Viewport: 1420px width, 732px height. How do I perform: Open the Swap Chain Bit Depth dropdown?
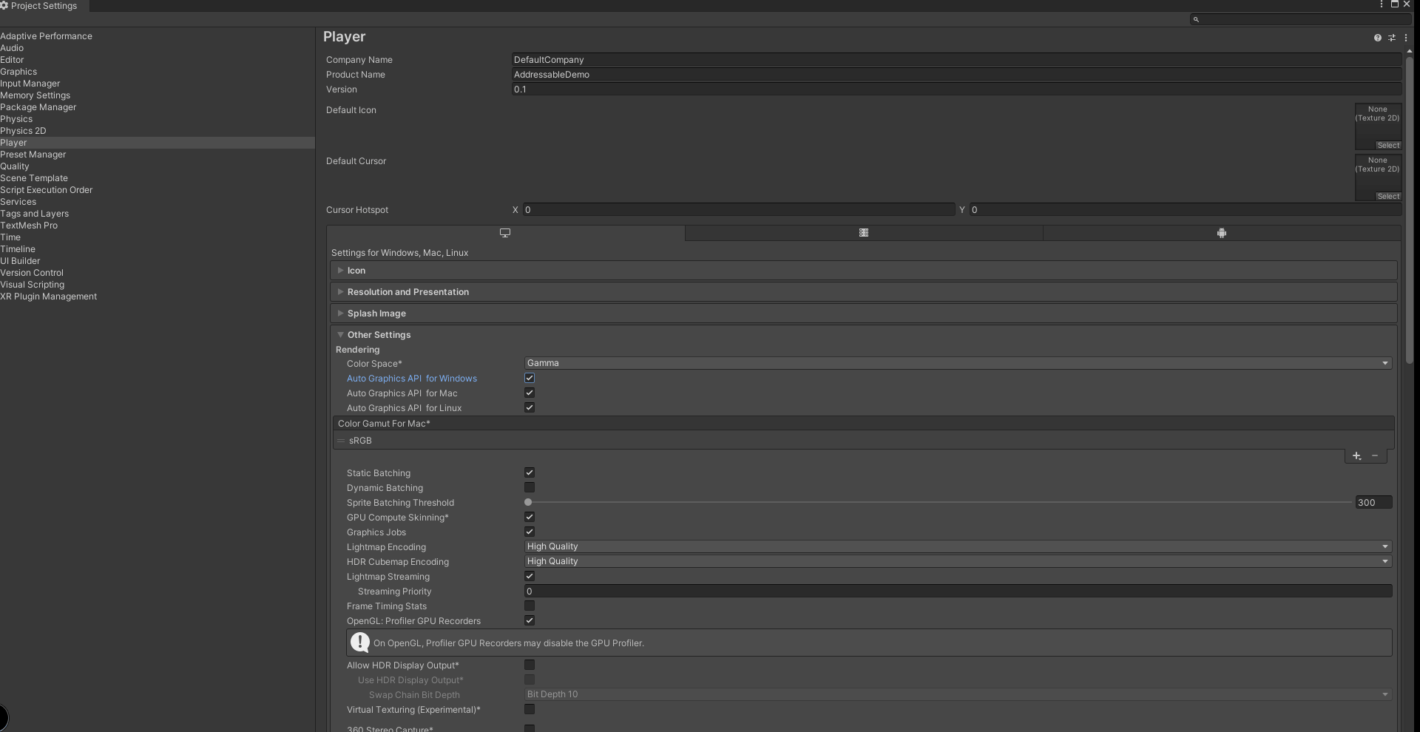pos(958,694)
